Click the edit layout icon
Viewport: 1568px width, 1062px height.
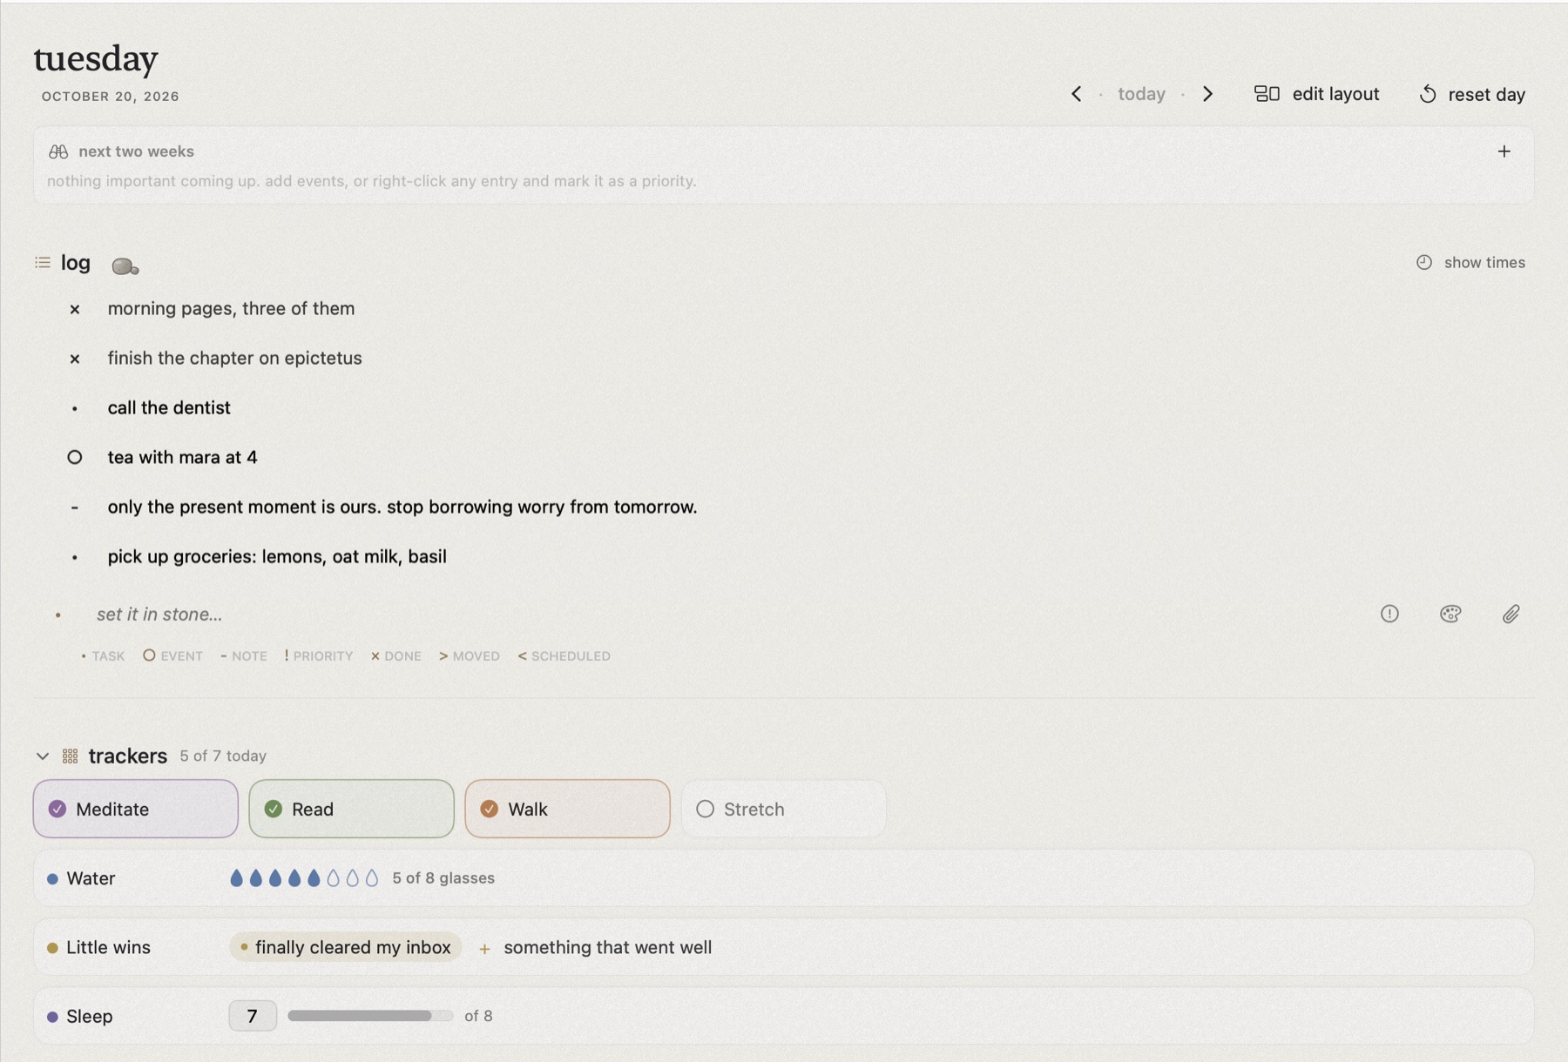1267,94
